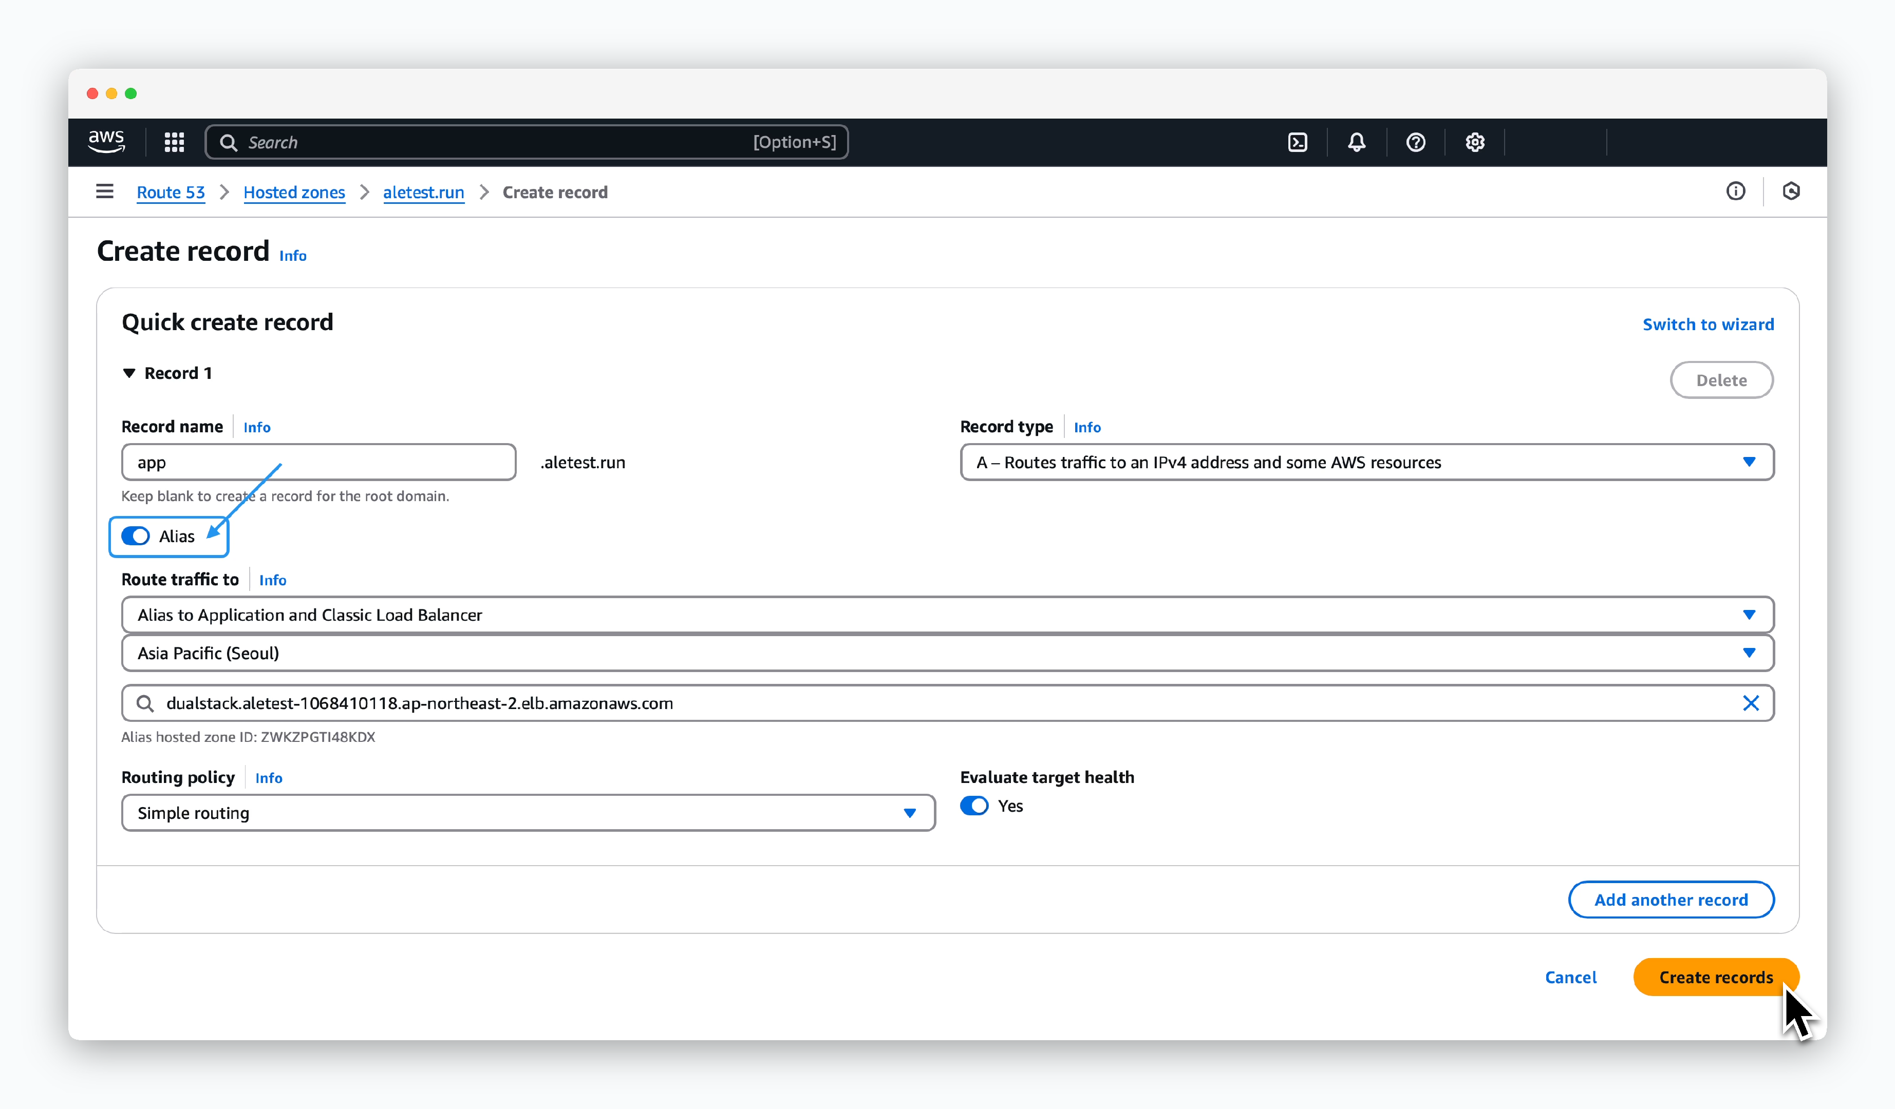Open Info link next to Route traffic to
The height and width of the screenshot is (1109, 1895).
tap(272, 580)
